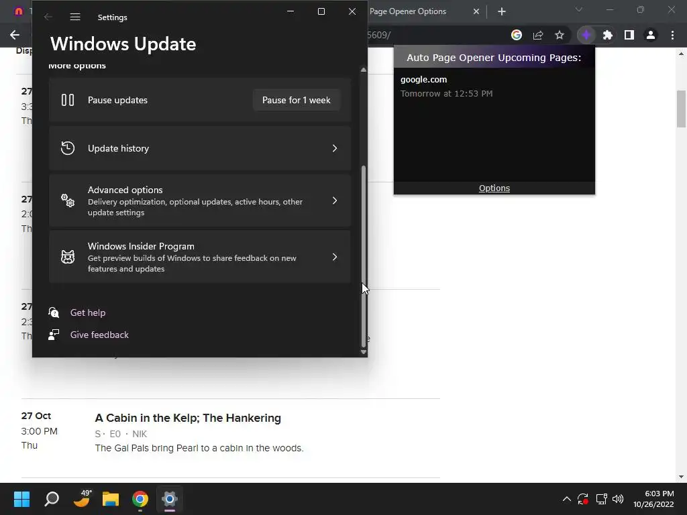
Task: Open the weather widget showing 49°
Action: pyautogui.click(x=81, y=498)
